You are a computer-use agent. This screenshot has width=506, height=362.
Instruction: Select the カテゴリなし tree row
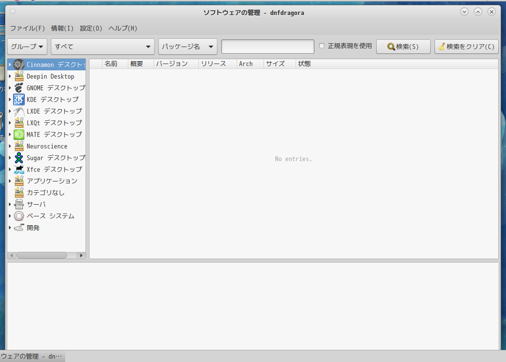tap(47, 193)
